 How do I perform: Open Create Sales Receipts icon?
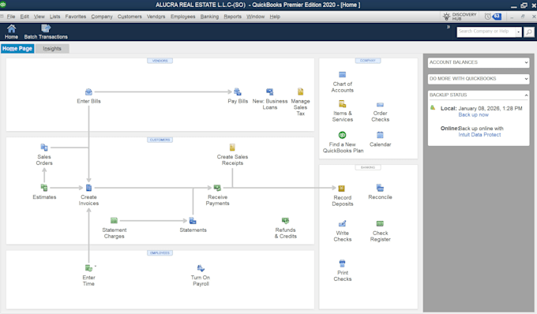pyautogui.click(x=232, y=148)
